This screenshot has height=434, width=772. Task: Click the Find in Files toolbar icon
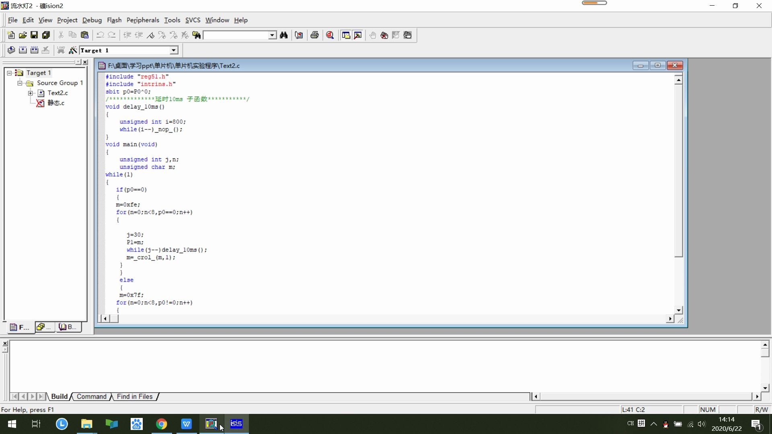coord(196,35)
